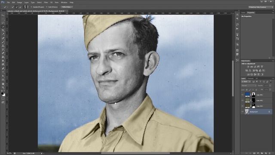The width and height of the screenshot is (275, 155).
Task: Select the Pen tool
Action: click(3, 68)
